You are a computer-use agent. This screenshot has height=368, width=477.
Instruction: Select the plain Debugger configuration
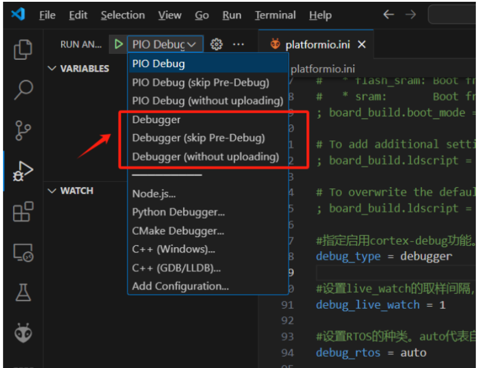click(x=208, y=120)
